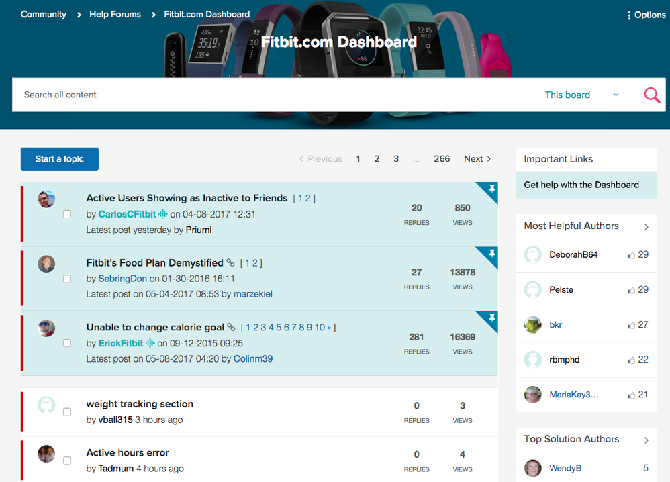
Task: Click pin icon on Active Users Showing topic
Action: (492, 188)
